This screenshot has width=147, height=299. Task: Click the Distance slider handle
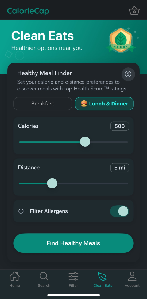tap(52, 183)
